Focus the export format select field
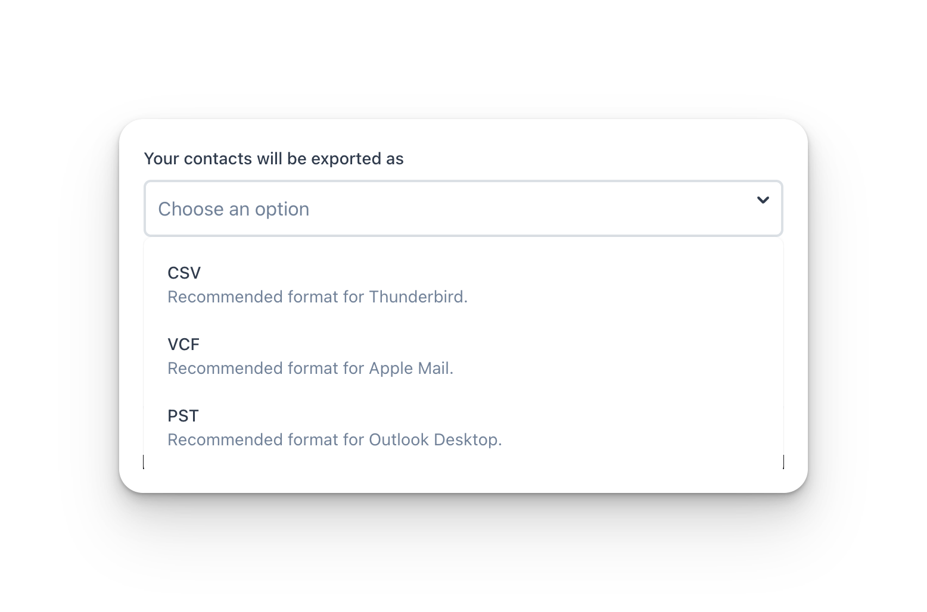 (x=463, y=208)
